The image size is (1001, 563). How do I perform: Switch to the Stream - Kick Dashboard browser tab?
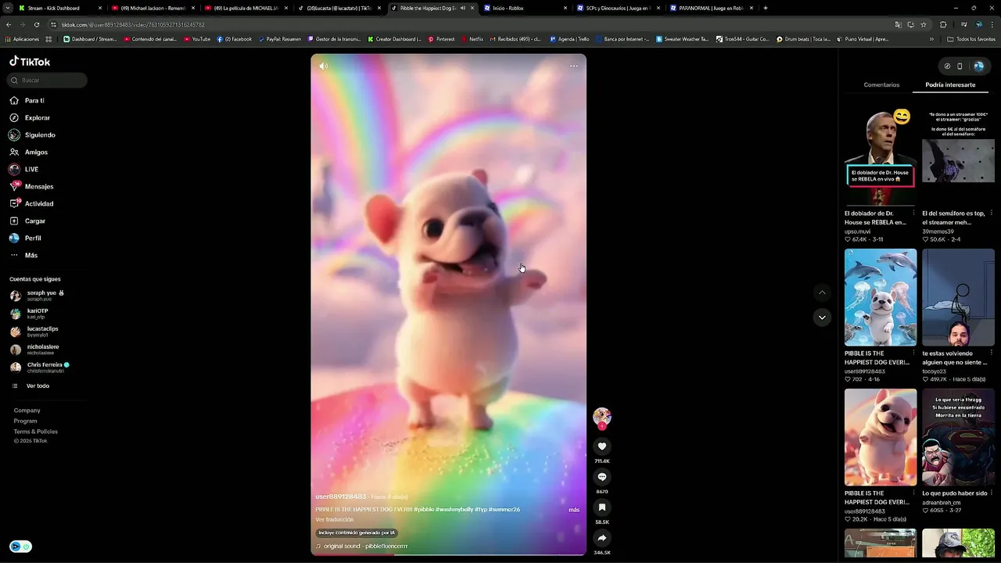point(60,8)
